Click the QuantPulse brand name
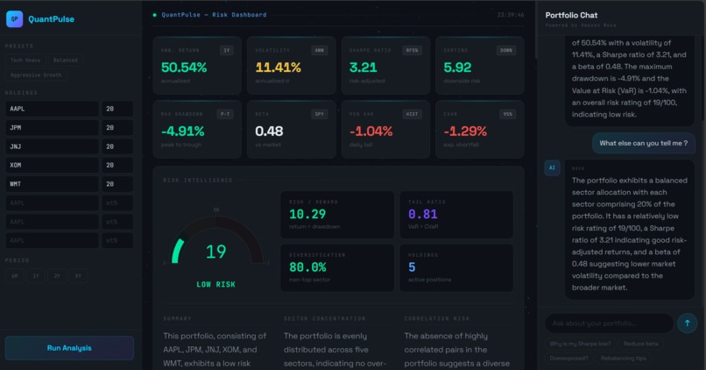The image size is (706, 370). [x=51, y=19]
